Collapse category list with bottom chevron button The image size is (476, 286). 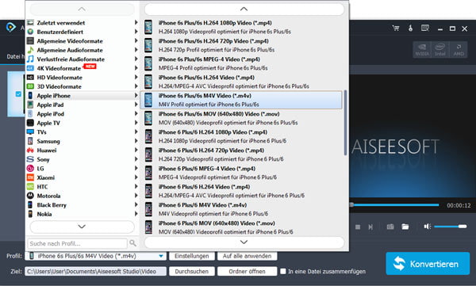(x=82, y=227)
